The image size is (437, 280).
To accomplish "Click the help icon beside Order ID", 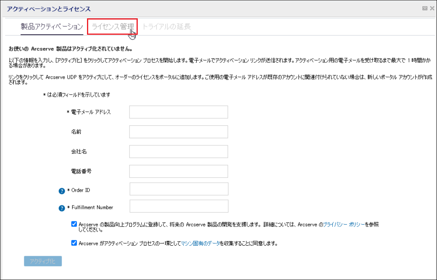I will tap(61, 191).
